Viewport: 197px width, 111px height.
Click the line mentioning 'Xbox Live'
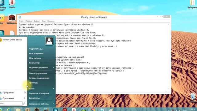coord(58,33)
